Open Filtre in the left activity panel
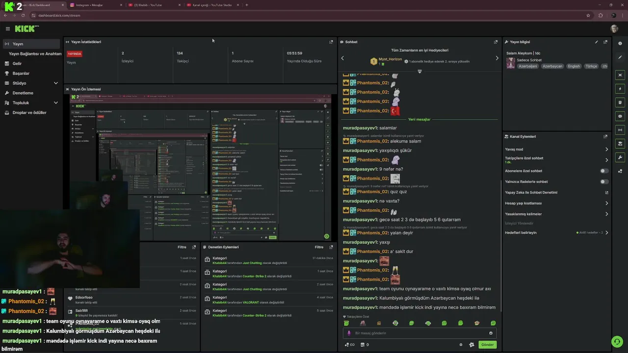 click(182, 247)
